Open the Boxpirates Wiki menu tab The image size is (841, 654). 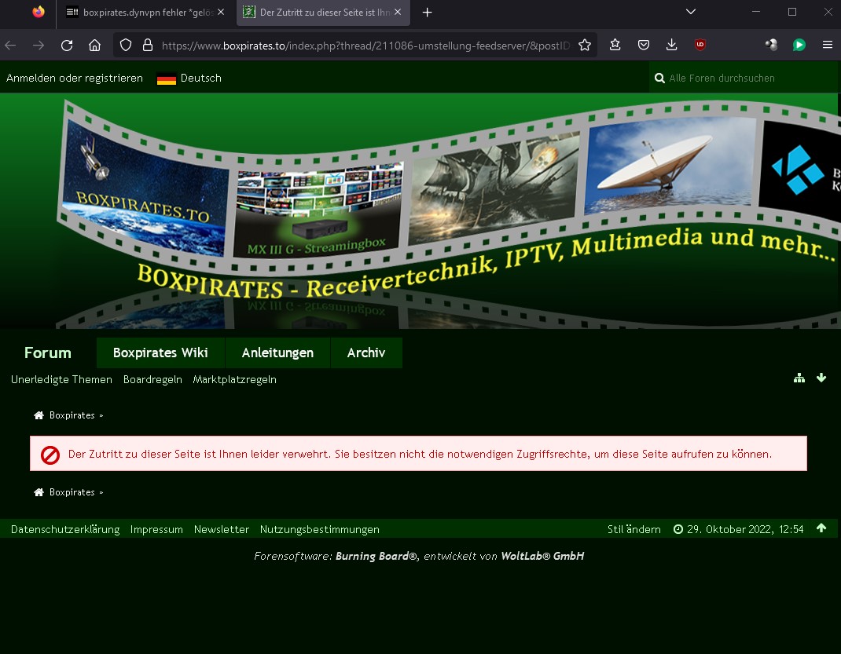tap(160, 353)
